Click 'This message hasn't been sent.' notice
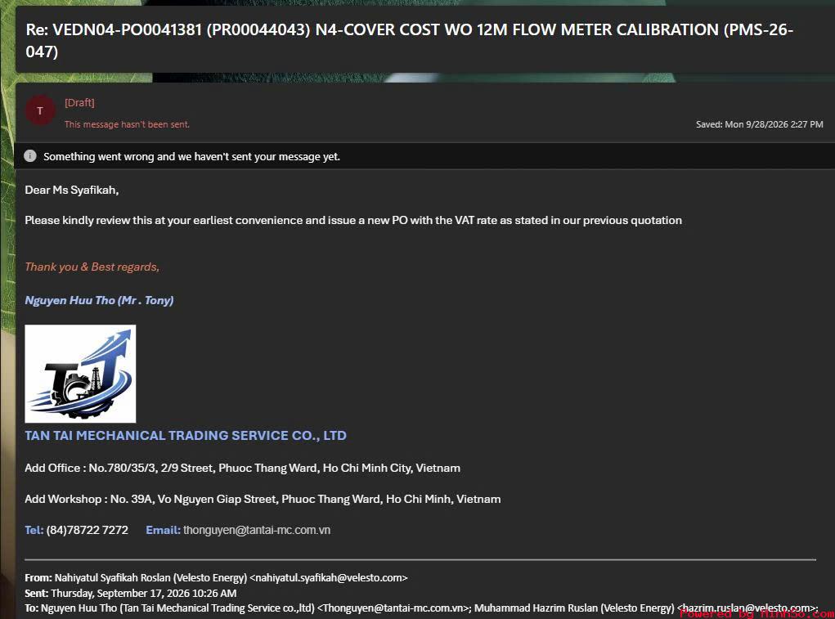Image resolution: width=835 pixels, height=619 pixels. [128, 124]
